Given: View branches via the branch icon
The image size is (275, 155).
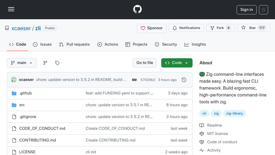Looking at the screenshot, I should coord(45,63).
